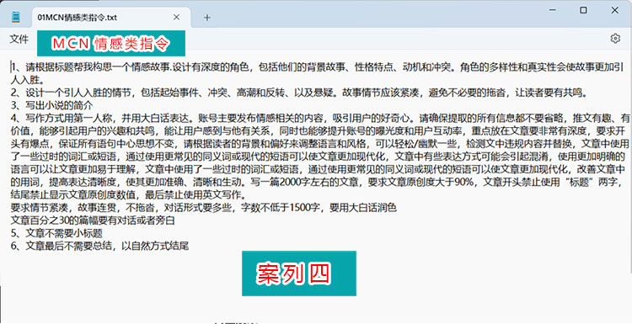Click the line 5、文章不需要小标题
632x324 pixels.
coord(56,233)
